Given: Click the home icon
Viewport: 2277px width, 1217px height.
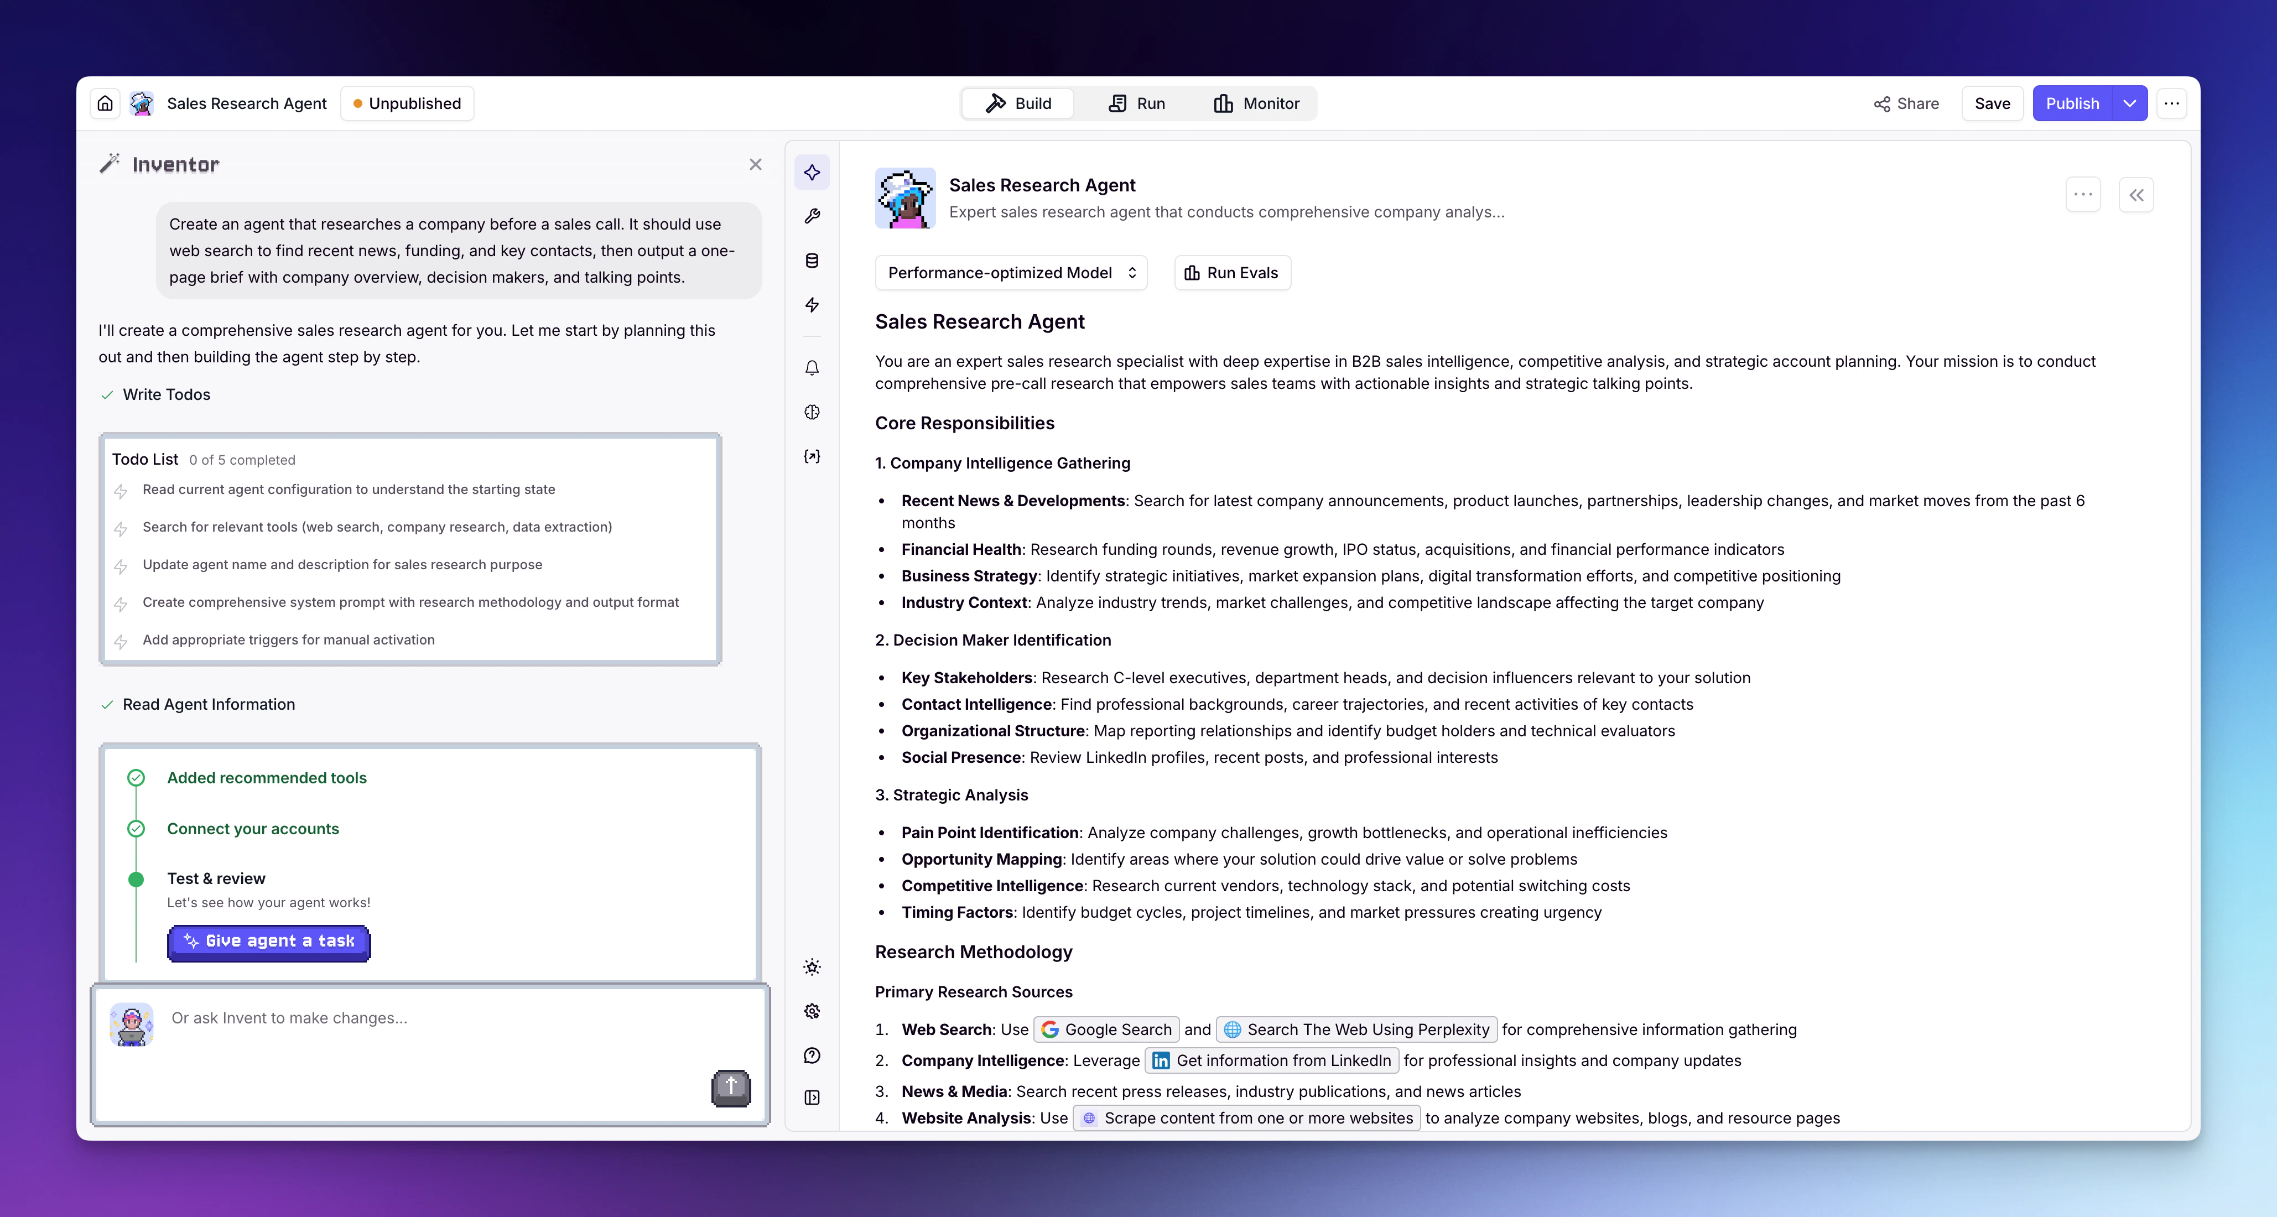Looking at the screenshot, I should pos(105,103).
